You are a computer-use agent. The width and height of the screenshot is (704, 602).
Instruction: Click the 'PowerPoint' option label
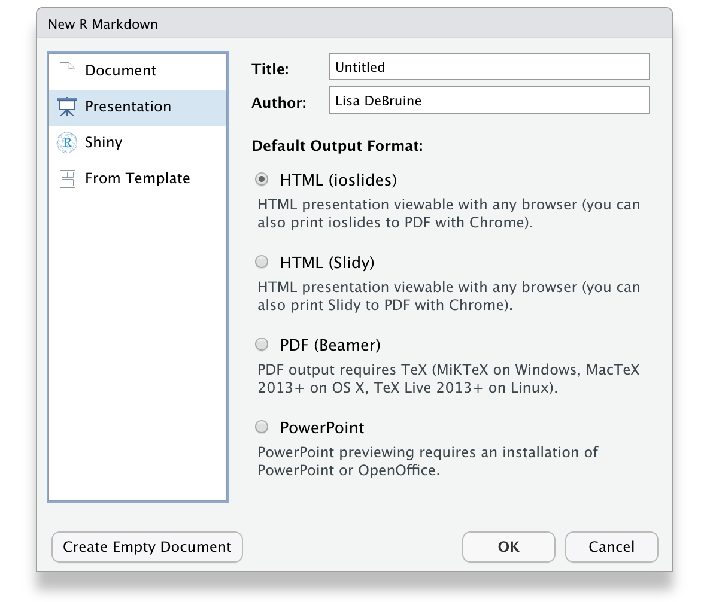pos(322,428)
